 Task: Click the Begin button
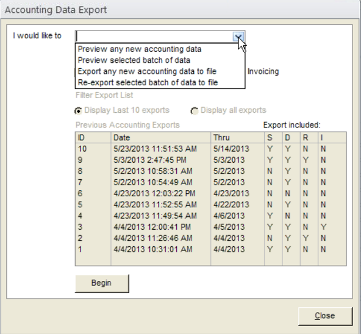tap(102, 283)
